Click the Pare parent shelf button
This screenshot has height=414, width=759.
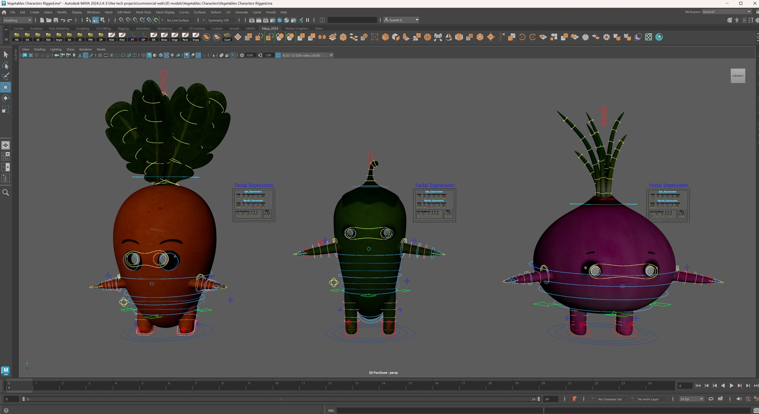(185, 37)
